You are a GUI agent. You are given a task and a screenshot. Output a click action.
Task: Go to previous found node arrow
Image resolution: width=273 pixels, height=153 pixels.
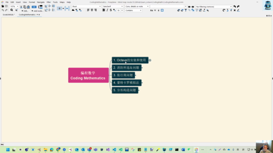189,7
